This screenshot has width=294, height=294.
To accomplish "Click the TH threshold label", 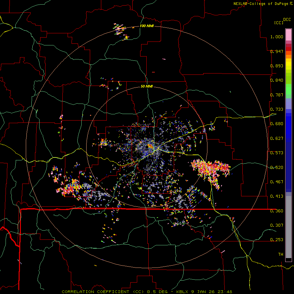I will pyautogui.click(x=281, y=254).
